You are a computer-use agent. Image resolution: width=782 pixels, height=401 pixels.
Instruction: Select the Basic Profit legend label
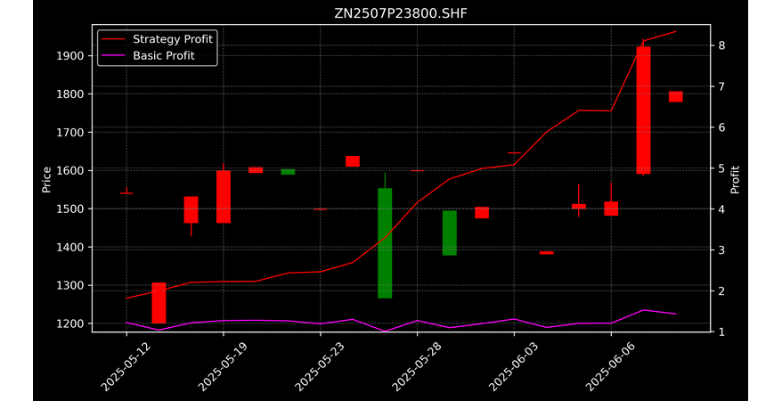164,55
